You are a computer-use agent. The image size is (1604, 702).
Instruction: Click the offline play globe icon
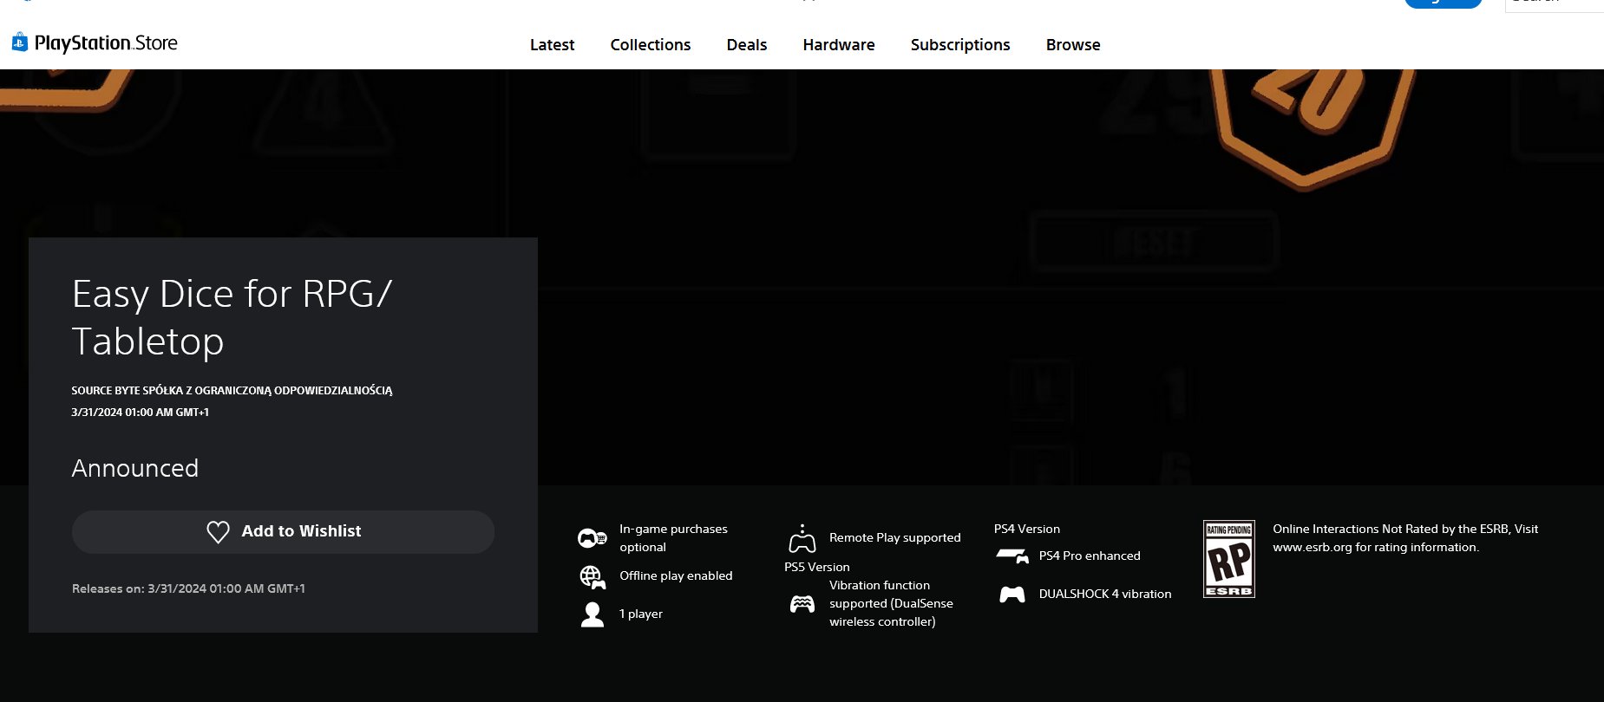click(x=592, y=576)
